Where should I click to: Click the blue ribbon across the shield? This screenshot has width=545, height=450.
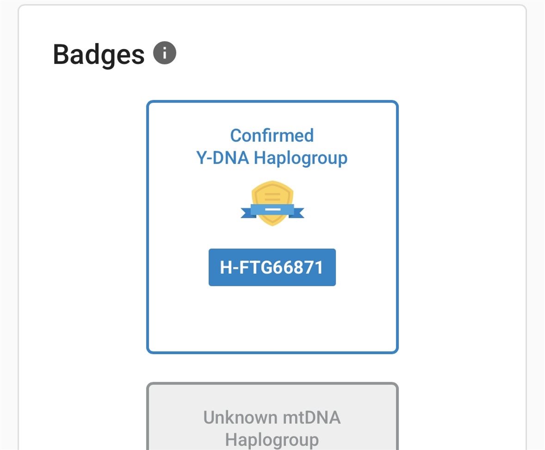pos(273,210)
